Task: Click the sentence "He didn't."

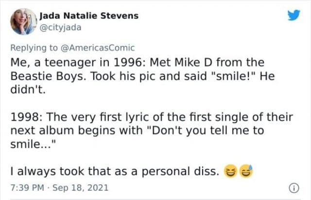Action: pos(146,84)
